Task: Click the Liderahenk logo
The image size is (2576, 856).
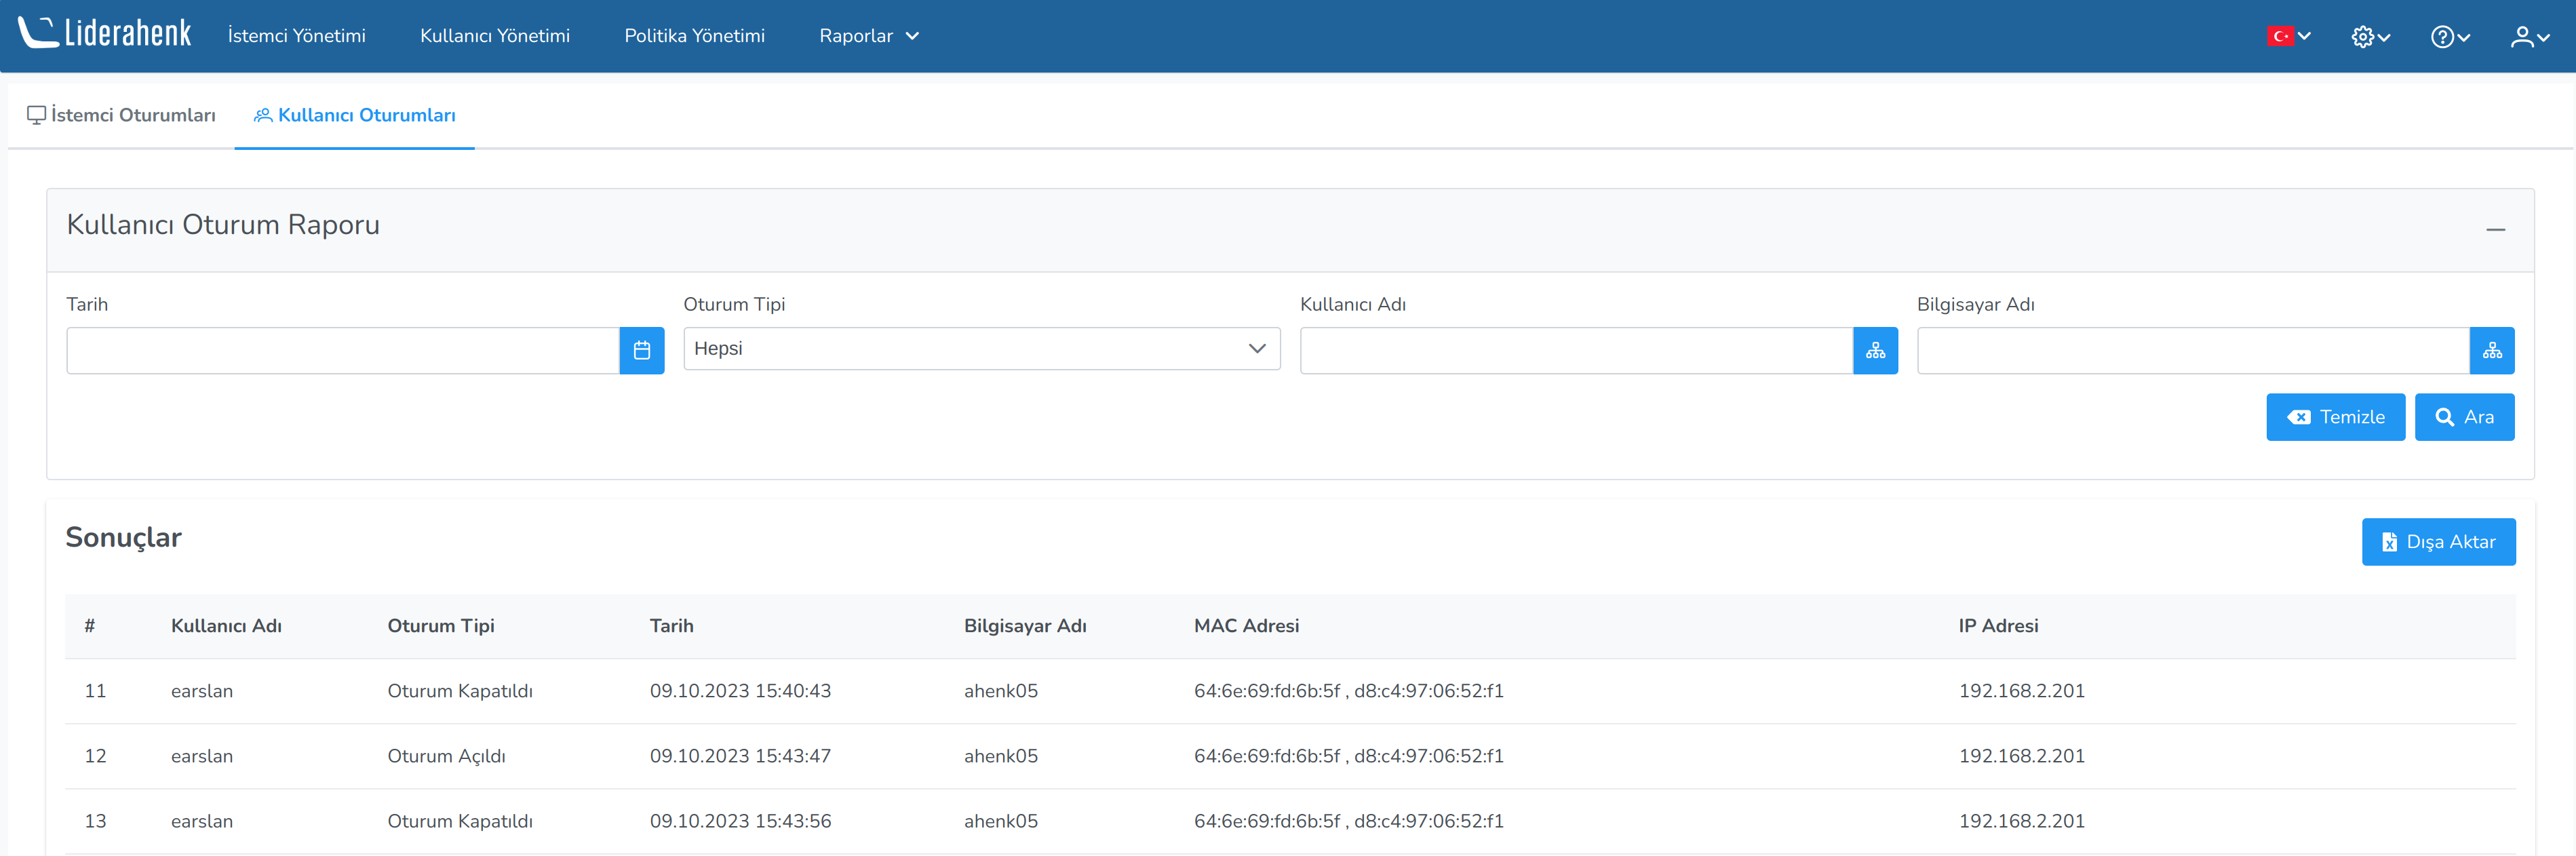Action: pos(105,33)
